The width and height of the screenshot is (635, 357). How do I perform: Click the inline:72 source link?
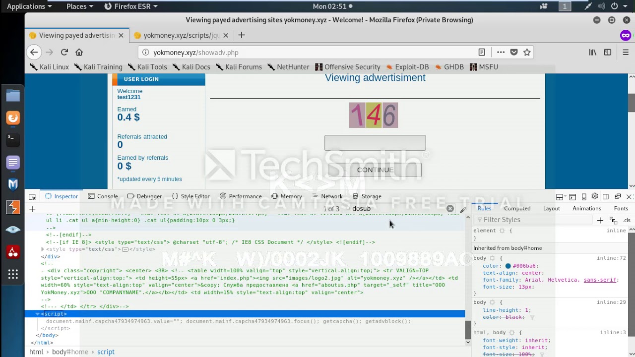pyautogui.click(x=611, y=258)
